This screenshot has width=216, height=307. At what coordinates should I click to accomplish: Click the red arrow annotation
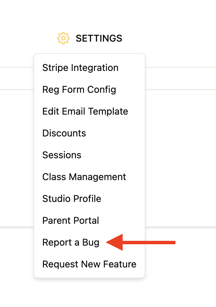141,243
